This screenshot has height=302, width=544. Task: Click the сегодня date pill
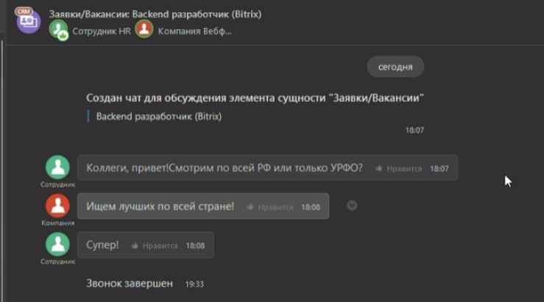point(395,67)
